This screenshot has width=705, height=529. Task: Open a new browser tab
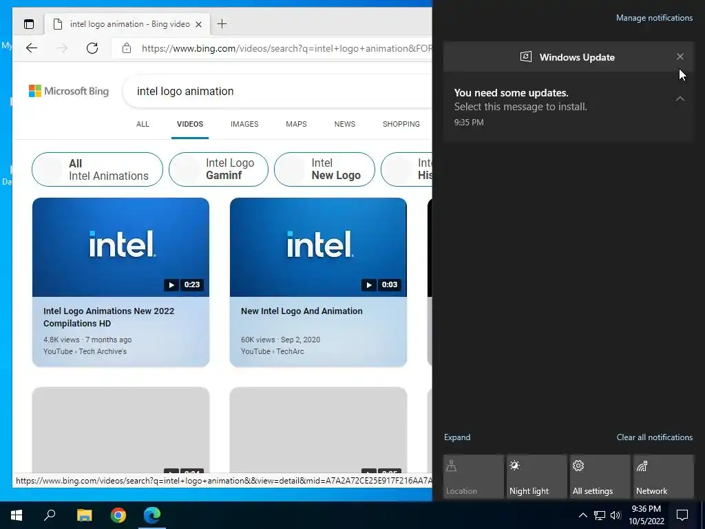click(x=222, y=24)
